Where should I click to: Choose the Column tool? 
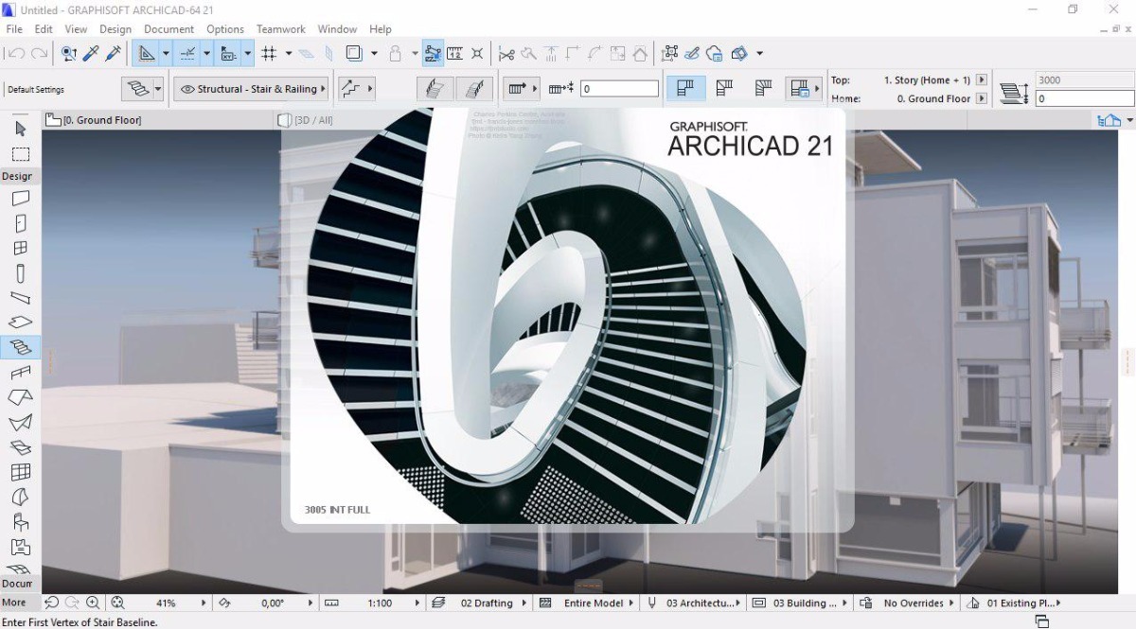(21, 273)
